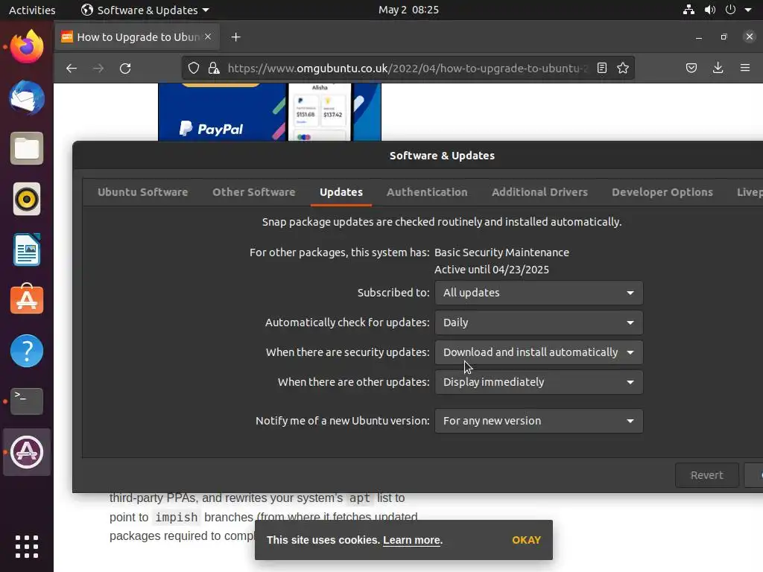Open Rhythmbox music player in dock
Screen dimensions: 763x572
click(x=27, y=199)
